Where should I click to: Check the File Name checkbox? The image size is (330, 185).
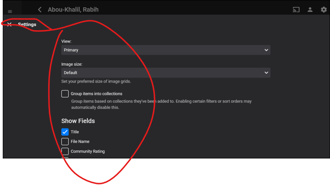[x=65, y=141]
